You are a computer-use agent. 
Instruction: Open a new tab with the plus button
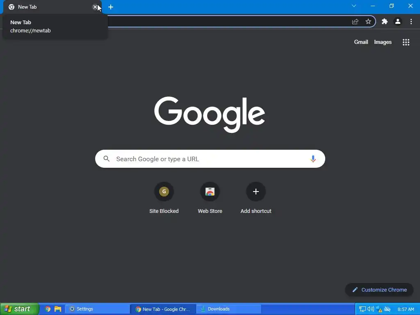111,7
